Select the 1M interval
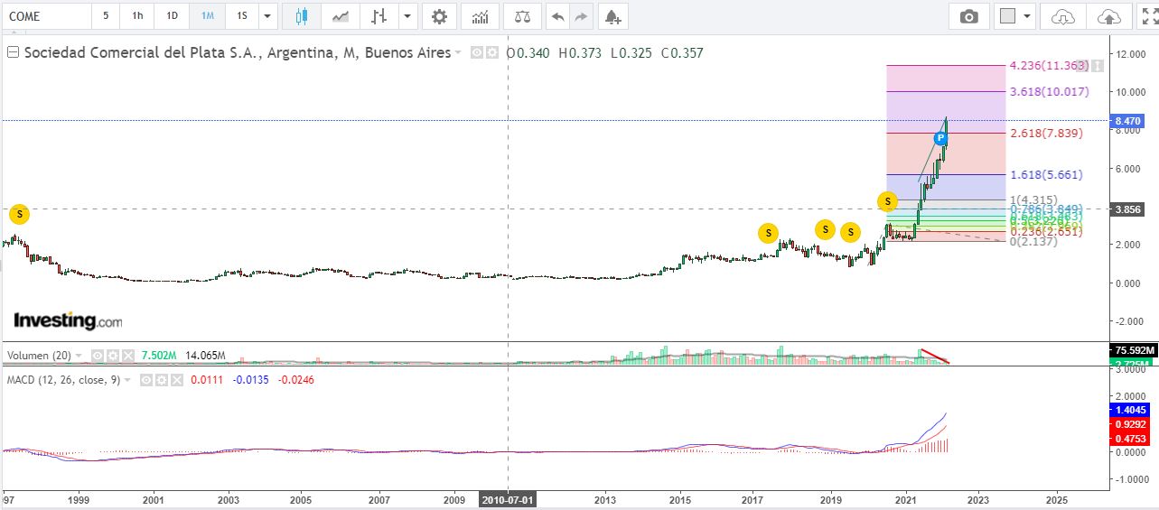Image resolution: width=1159 pixels, height=510 pixels. click(207, 16)
